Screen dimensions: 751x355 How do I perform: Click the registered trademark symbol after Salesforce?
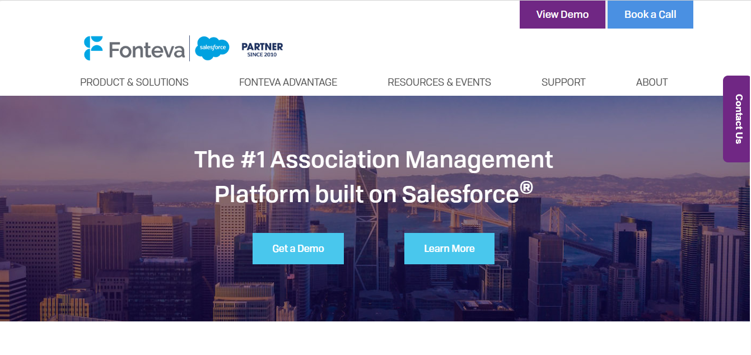click(526, 187)
